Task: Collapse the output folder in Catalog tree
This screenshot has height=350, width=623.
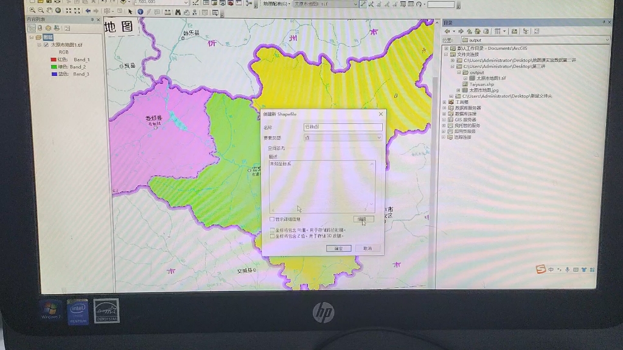Action: tap(459, 72)
